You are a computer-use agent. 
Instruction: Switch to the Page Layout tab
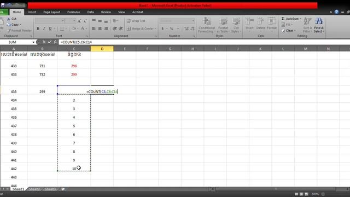click(x=51, y=12)
